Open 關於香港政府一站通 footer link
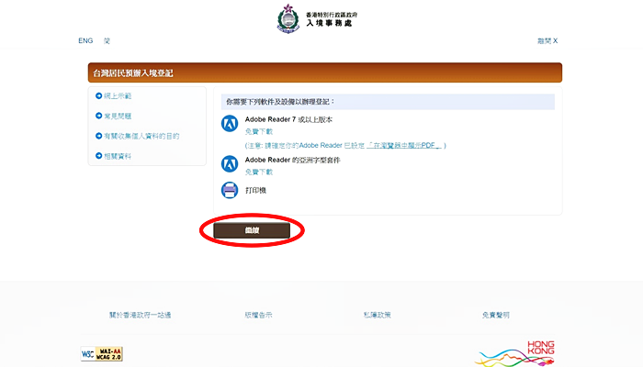Image resolution: width=643 pixels, height=367 pixels. pos(140,315)
